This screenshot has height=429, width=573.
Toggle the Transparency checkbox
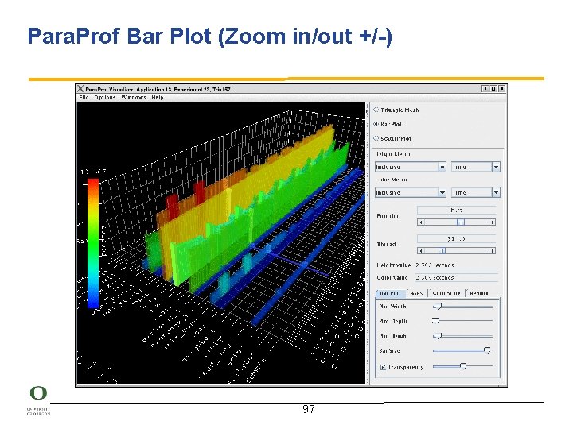383,367
